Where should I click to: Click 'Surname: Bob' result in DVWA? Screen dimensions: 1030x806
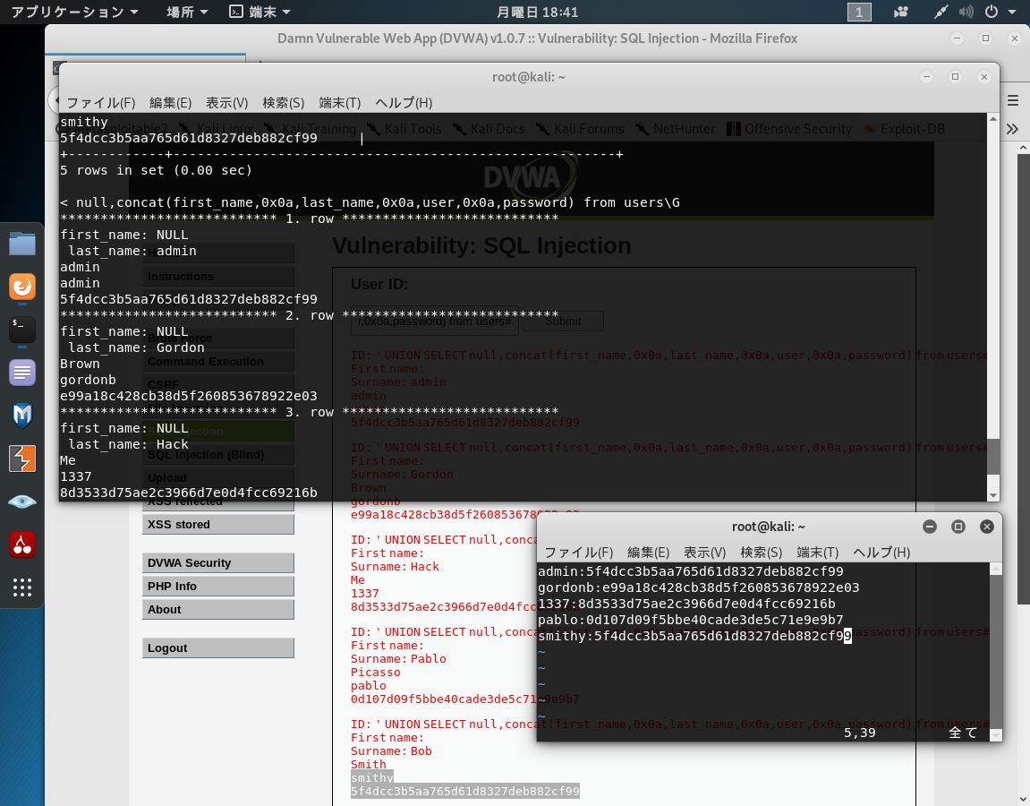coord(391,750)
